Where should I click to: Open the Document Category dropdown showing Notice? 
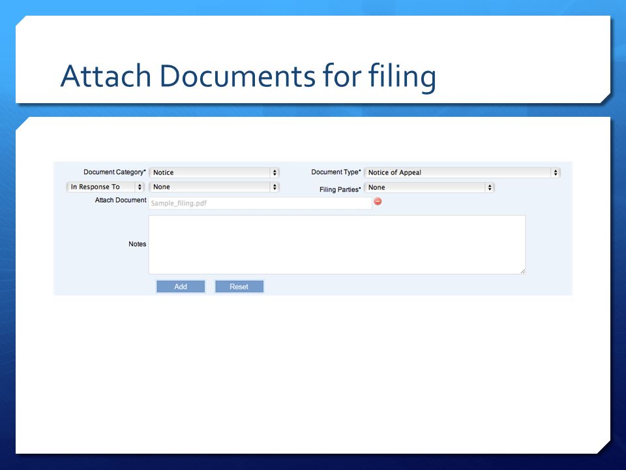pyautogui.click(x=214, y=172)
